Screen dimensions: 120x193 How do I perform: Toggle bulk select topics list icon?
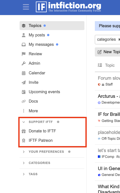100,65
